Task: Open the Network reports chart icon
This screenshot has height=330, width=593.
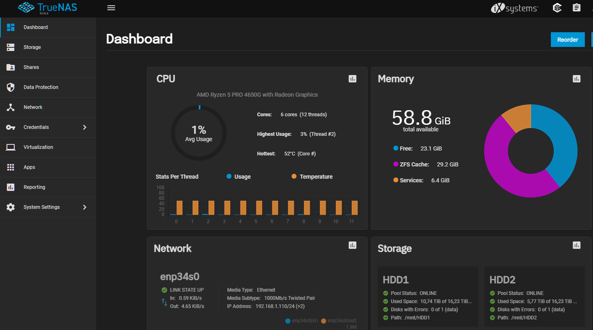Action: pos(353,245)
